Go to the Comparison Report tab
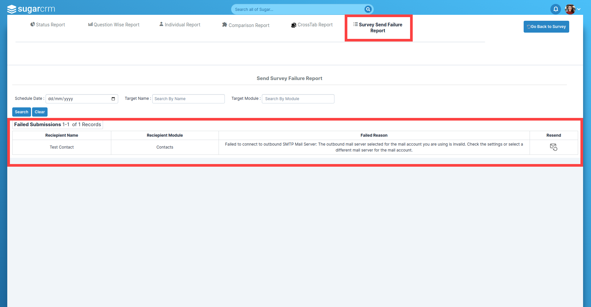 246,25
